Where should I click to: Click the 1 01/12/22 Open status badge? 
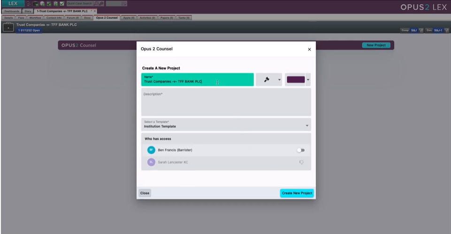point(29,30)
